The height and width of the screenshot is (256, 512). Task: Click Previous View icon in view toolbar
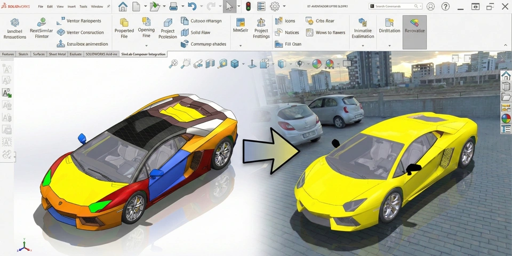pyautogui.click(x=198, y=63)
